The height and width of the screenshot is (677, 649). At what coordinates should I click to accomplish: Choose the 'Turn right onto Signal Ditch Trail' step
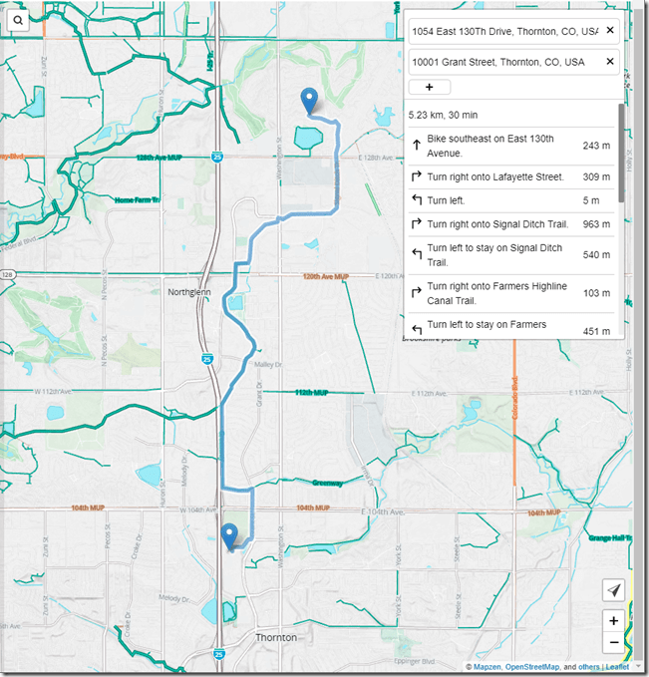tap(503, 224)
